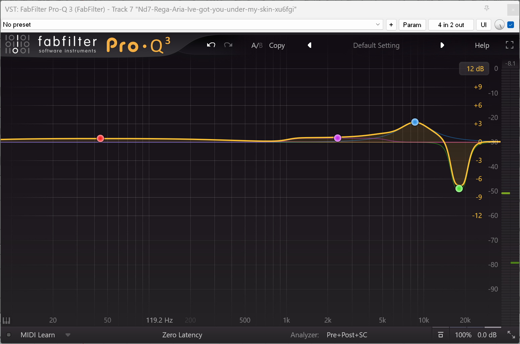Expand MIDI Learn menu arrow

tap(68, 335)
